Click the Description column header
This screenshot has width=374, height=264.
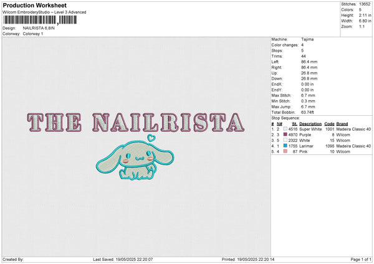[310, 124]
